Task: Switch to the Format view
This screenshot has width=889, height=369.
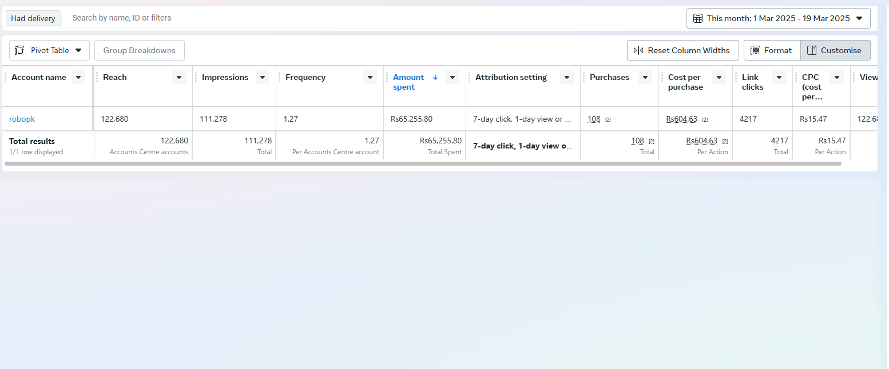Action: (772, 50)
